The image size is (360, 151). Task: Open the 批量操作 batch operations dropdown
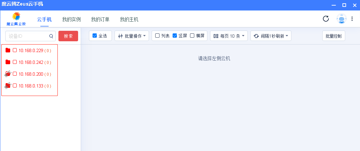coord(132,36)
